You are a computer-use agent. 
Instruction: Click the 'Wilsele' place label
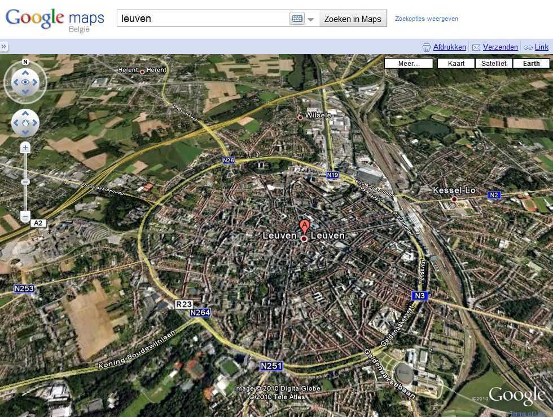click(318, 115)
